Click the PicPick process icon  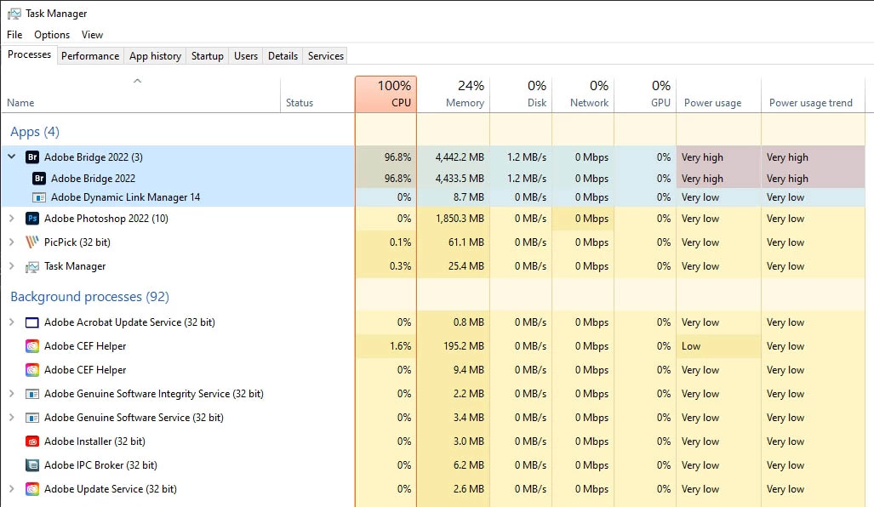coord(32,242)
